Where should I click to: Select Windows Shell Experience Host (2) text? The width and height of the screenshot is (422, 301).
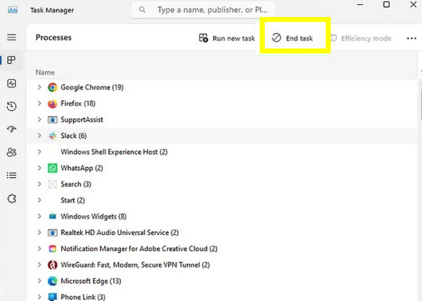pos(114,152)
